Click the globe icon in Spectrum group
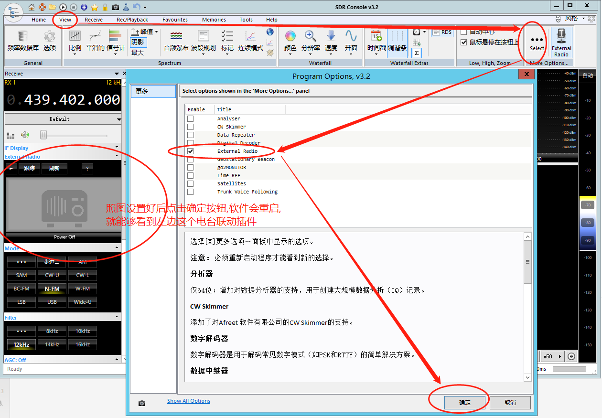 (x=270, y=32)
